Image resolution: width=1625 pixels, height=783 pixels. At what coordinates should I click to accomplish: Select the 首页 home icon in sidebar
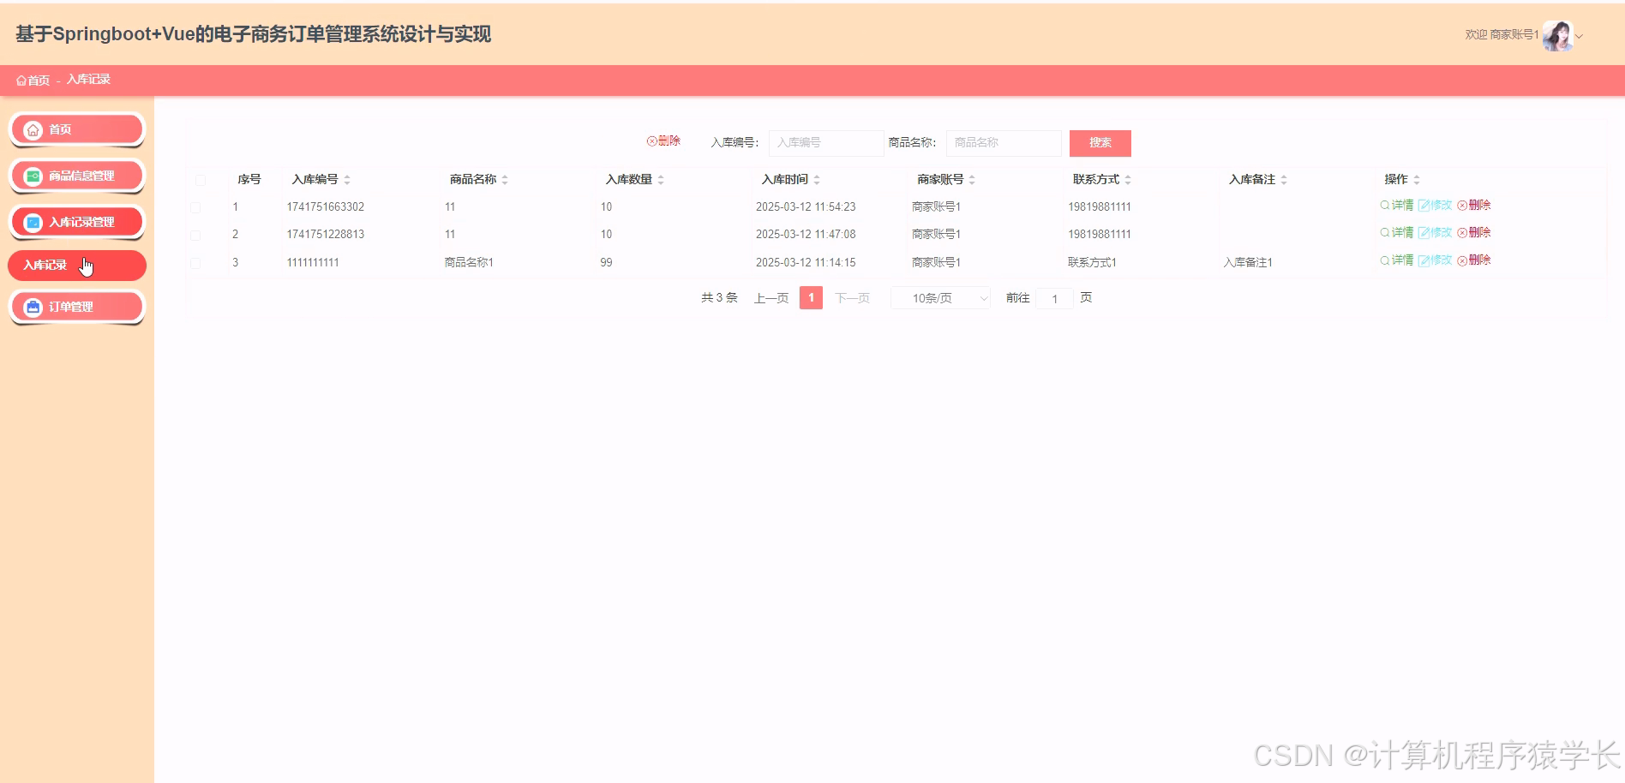33,129
